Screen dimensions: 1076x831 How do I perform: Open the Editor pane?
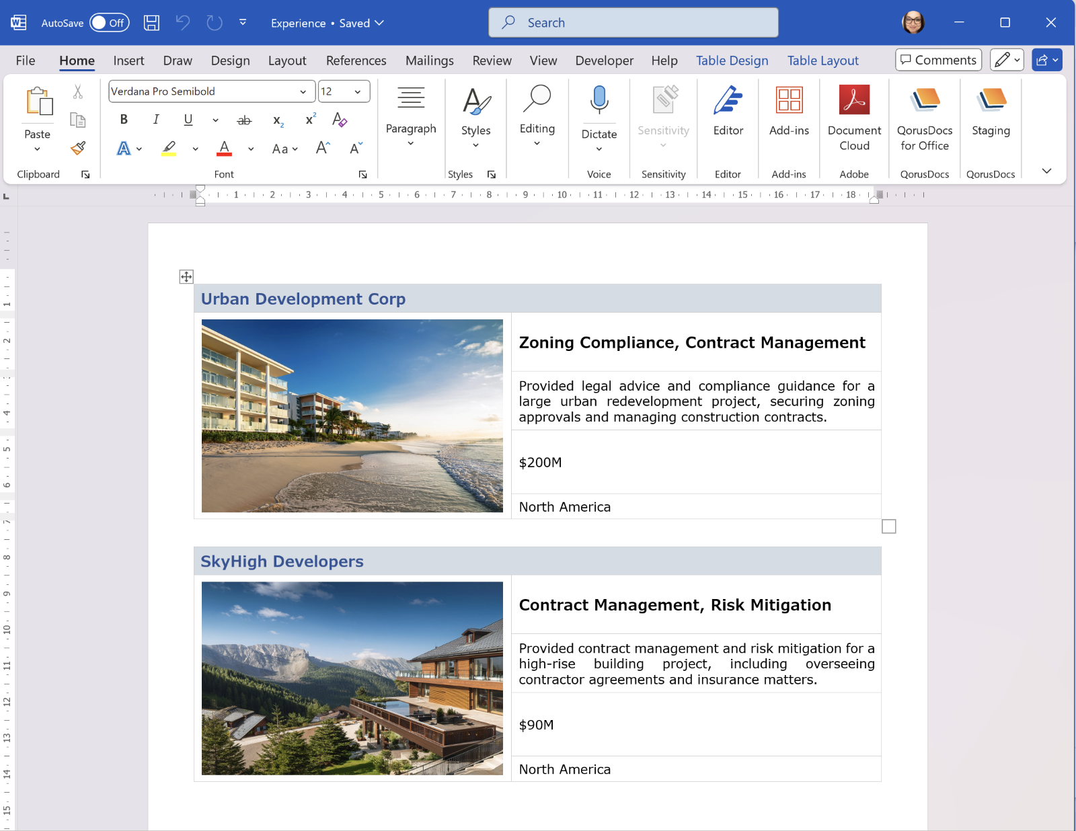point(728,111)
